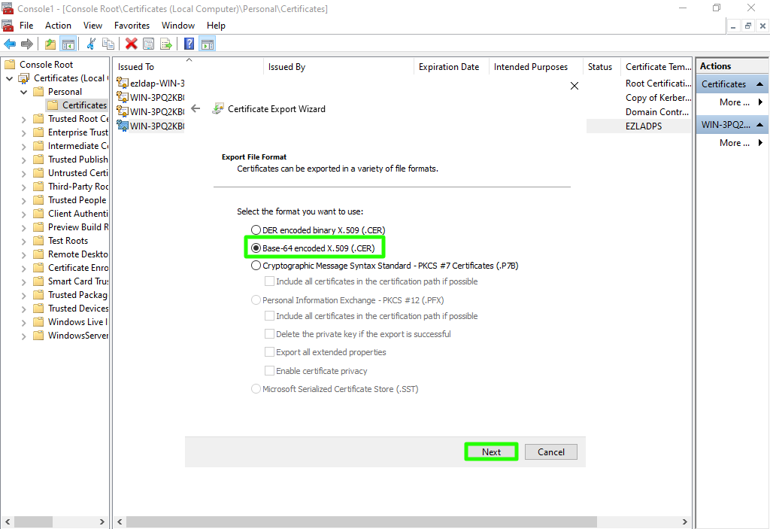This screenshot has height=529, width=770.
Task: Click the Export List toolbar icon
Action: (x=166, y=44)
